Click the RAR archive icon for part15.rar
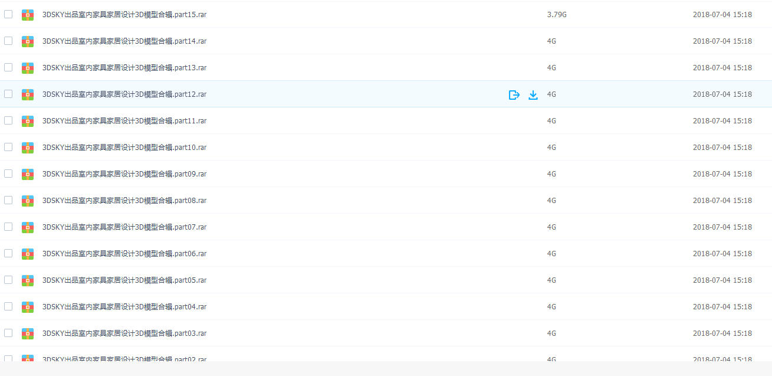Viewport: 772px width, 376px height. 28,15
